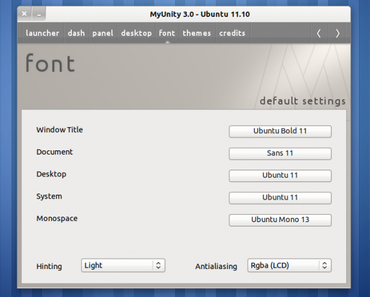Restore default settings
This screenshot has width=370, height=297.
pos(302,101)
